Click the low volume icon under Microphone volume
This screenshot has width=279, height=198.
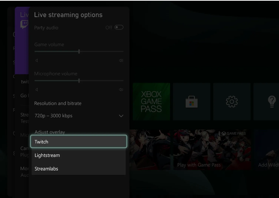point(36,90)
